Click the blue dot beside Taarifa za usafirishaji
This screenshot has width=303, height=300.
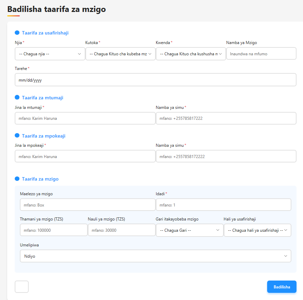click(17, 33)
